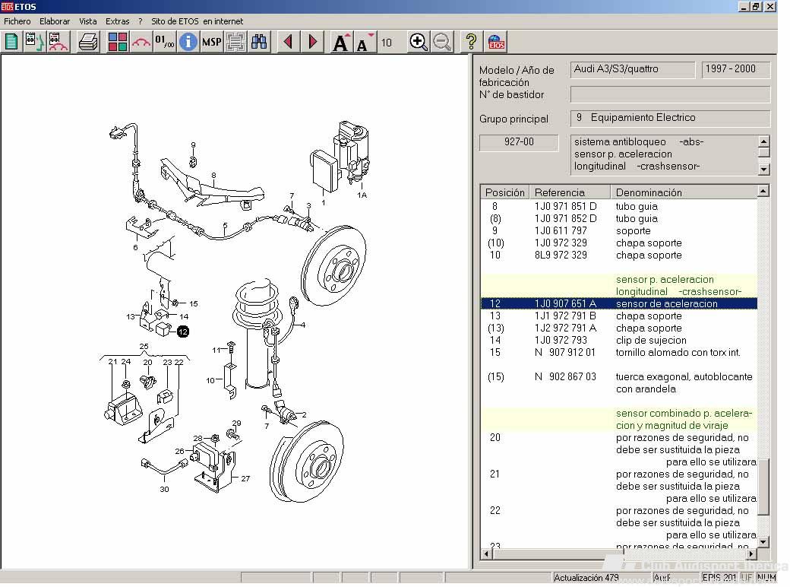The width and height of the screenshot is (790, 587).
Task: Zoom in with the magnifier plus icon
Action: pos(419,42)
